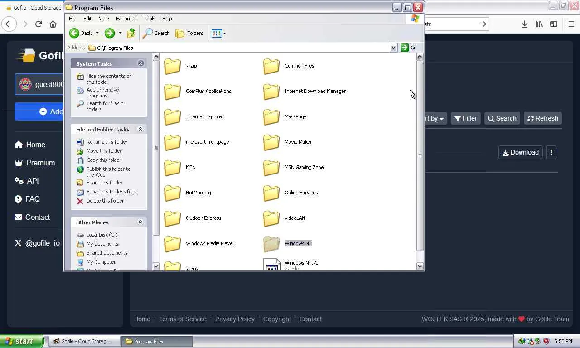This screenshot has width=580, height=348.
Task: Open the Edit menu
Action: click(x=87, y=19)
